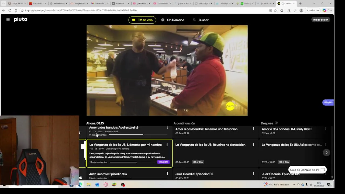Screen dimensions: 345x194
Task: Go back in the browser
Action: point(3,10)
